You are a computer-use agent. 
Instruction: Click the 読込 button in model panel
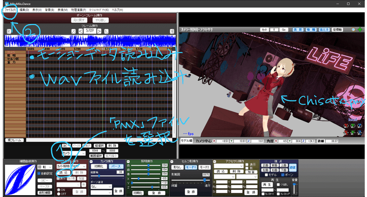63,172
